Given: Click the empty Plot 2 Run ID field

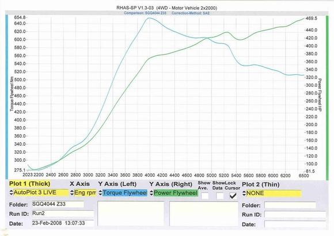Looking at the screenshot, I should (x=295, y=215).
